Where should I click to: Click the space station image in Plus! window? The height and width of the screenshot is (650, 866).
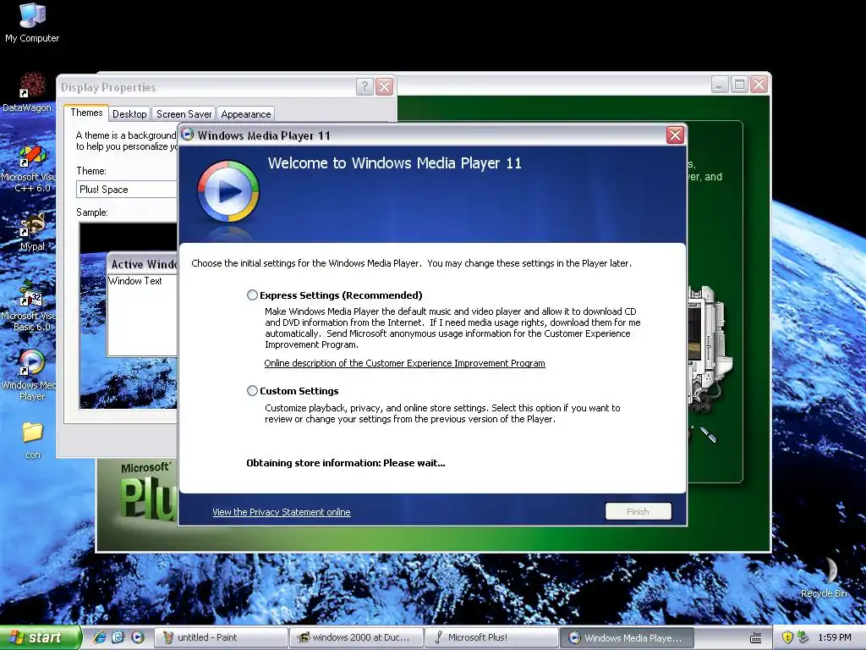(710, 350)
